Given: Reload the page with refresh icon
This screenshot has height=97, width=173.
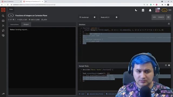Looking at the screenshot, I should click(8, 5).
